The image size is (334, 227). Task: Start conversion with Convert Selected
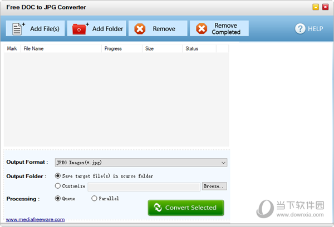click(186, 208)
